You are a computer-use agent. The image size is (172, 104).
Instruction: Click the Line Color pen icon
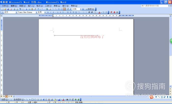[59, 99]
